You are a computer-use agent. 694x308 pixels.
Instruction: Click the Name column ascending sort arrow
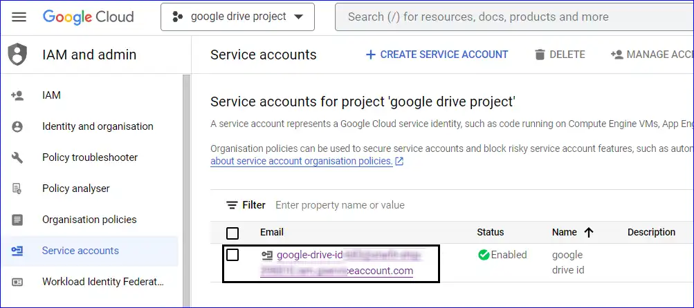(x=589, y=233)
